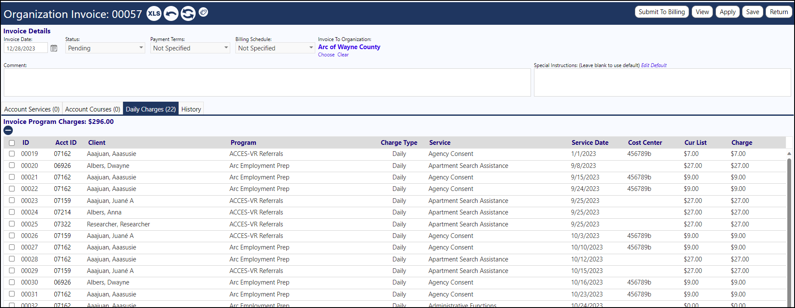The width and height of the screenshot is (795, 308).
Task: Click service date 10/12/2023
Action: pos(587,259)
